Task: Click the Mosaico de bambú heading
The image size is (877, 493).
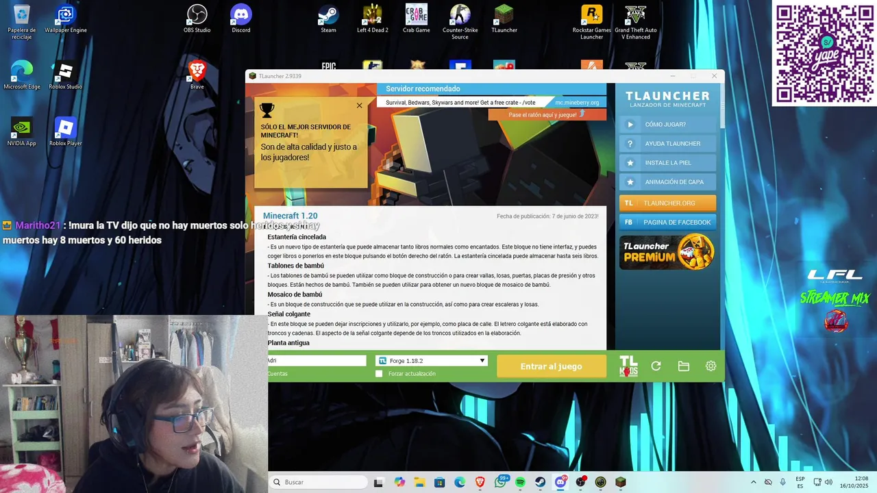Action: (x=295, y=294)
